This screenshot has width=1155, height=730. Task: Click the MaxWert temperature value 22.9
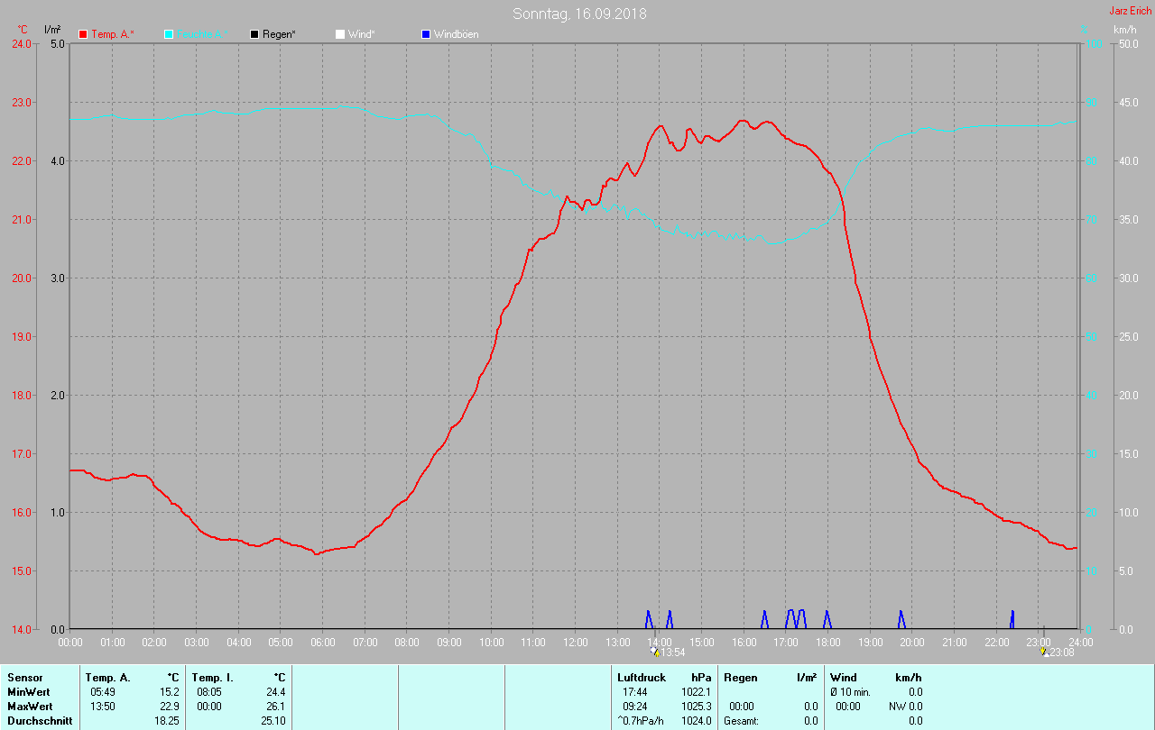169,706
